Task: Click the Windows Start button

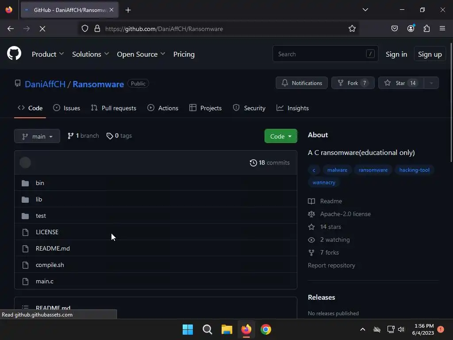Action: click(x=188, y=329)
